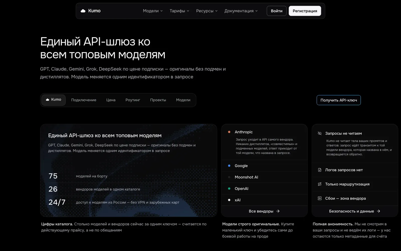Select the Модели tab in the section switcher

pos(183,100)
